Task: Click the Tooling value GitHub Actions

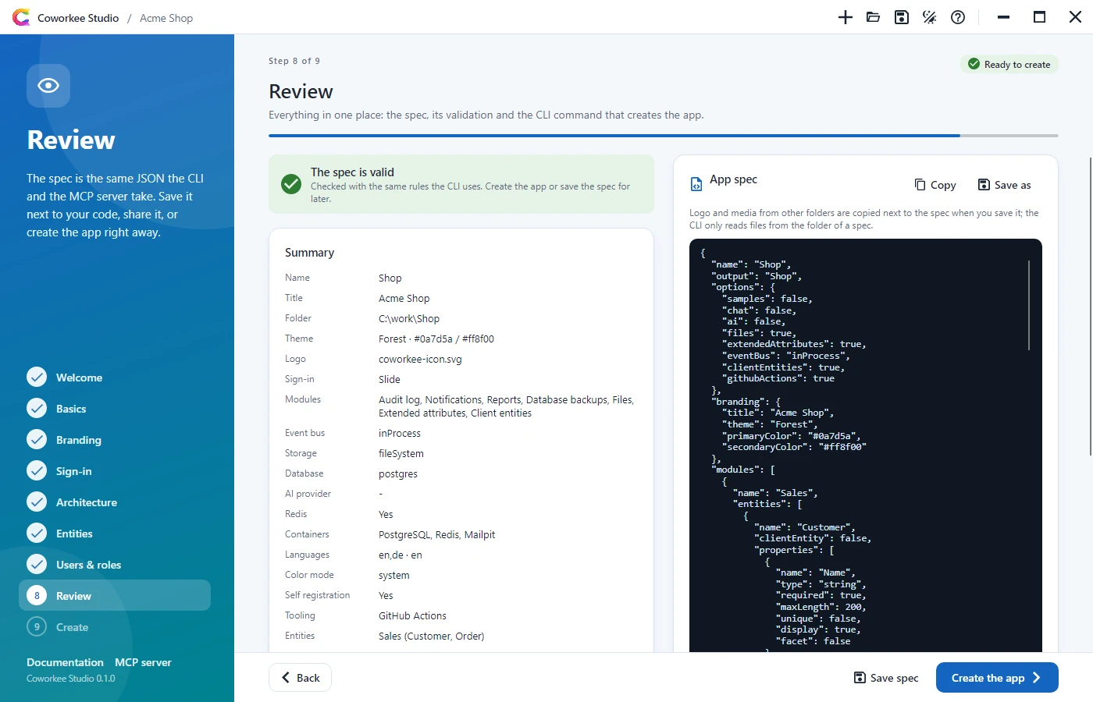Action: click(412, 615)
